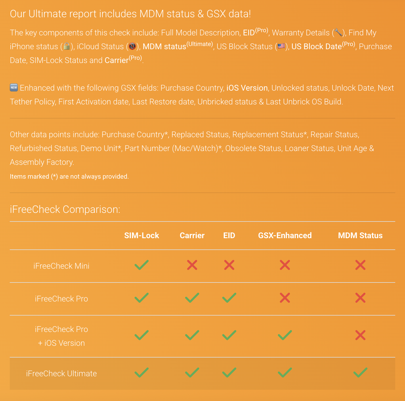Click the iFreeCheck Comparison heading
This screenshot has width=405, height=401.
[65, 209]
